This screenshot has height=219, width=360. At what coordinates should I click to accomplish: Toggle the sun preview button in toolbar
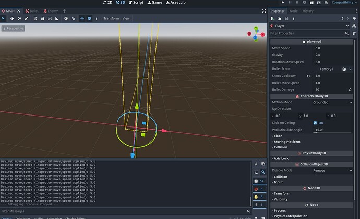(x=82, y=18)
